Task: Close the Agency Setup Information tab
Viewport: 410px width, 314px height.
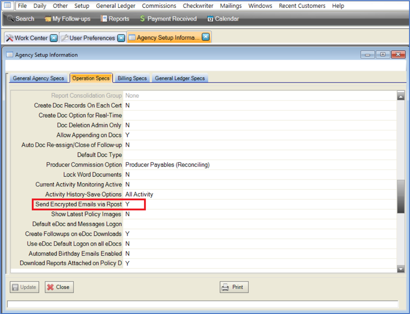Action: (206, 37)
